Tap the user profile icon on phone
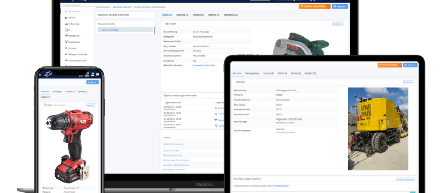Image resolution: width=441 pixels, height=193 pixels. [x=93, y=75]
